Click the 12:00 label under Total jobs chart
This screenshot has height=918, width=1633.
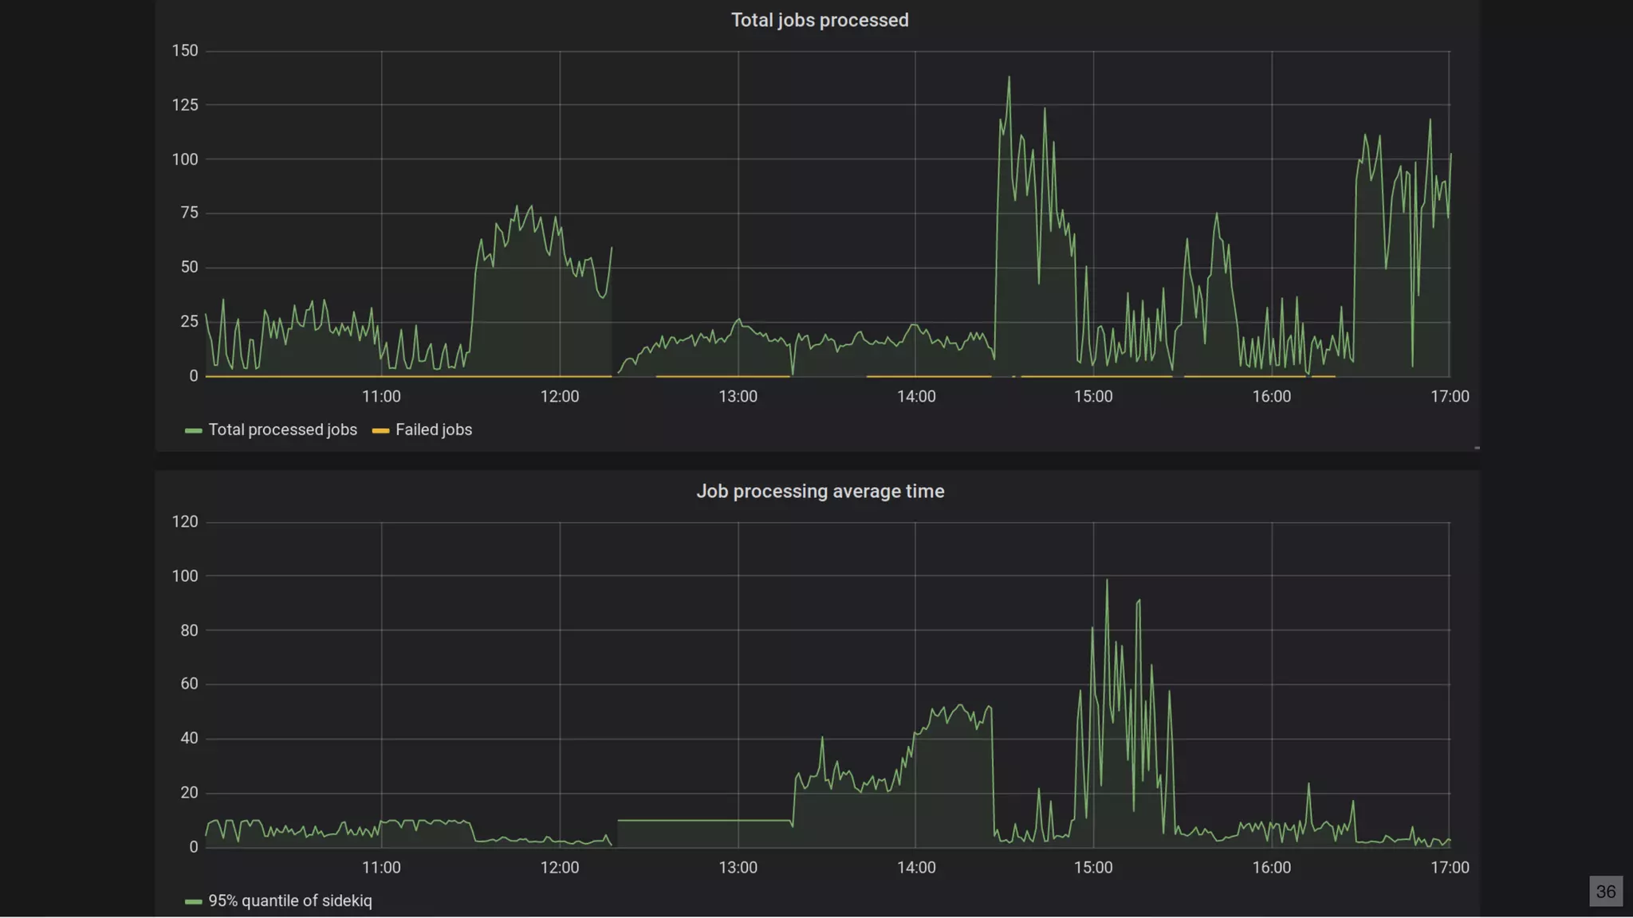pyautogui.click(x=559, y=396)
